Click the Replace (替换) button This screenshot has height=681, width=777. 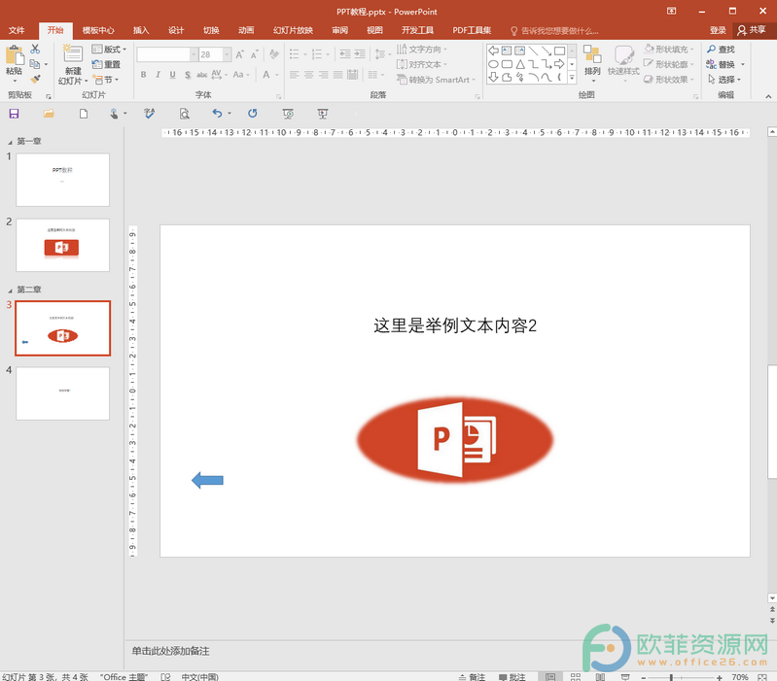(x=724, y=64)
